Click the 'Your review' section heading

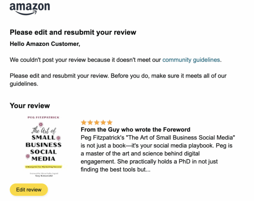(30, 105)
